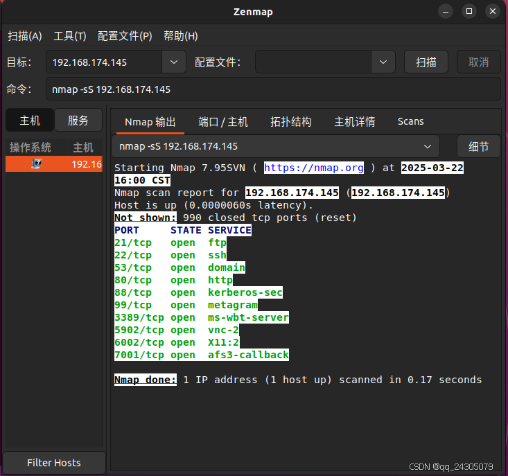The width and height of the screenshot is (508, 476).
Task: Click the 22/tcp open ssh line
Action: point(170,255)
